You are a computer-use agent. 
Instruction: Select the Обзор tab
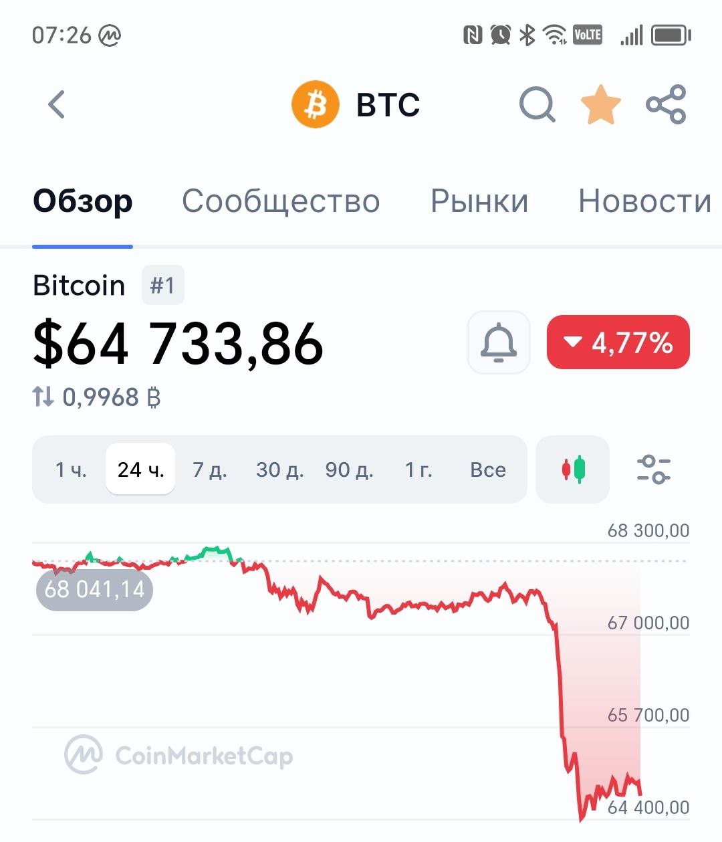tap(83, 201)
